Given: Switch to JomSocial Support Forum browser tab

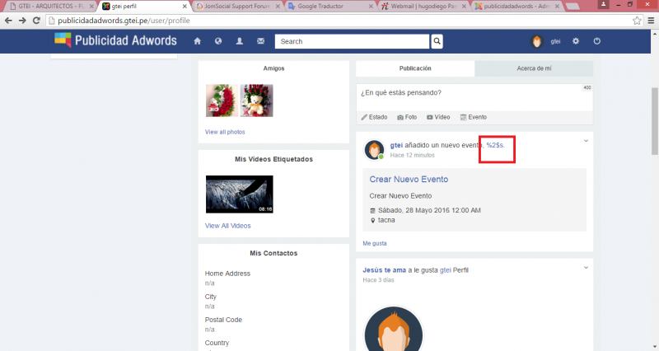Looking at the screenshot, I should coord(237,7).
